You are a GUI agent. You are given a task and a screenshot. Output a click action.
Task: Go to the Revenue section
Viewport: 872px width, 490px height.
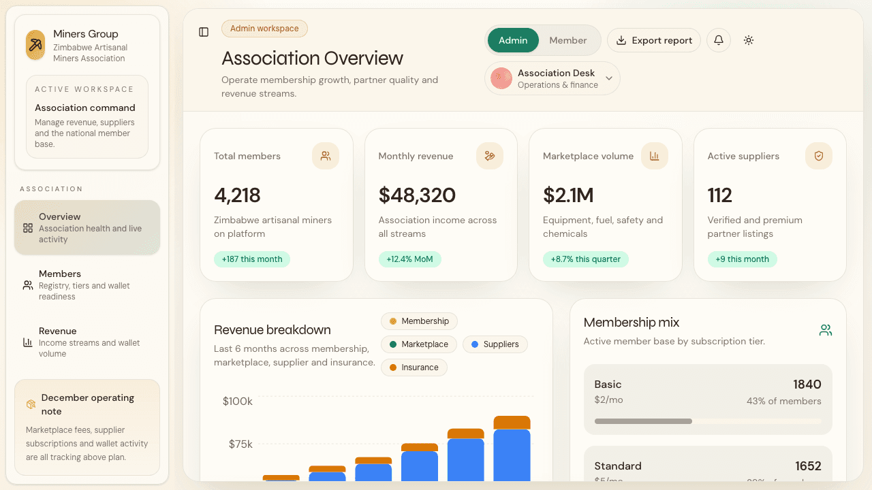87,342
